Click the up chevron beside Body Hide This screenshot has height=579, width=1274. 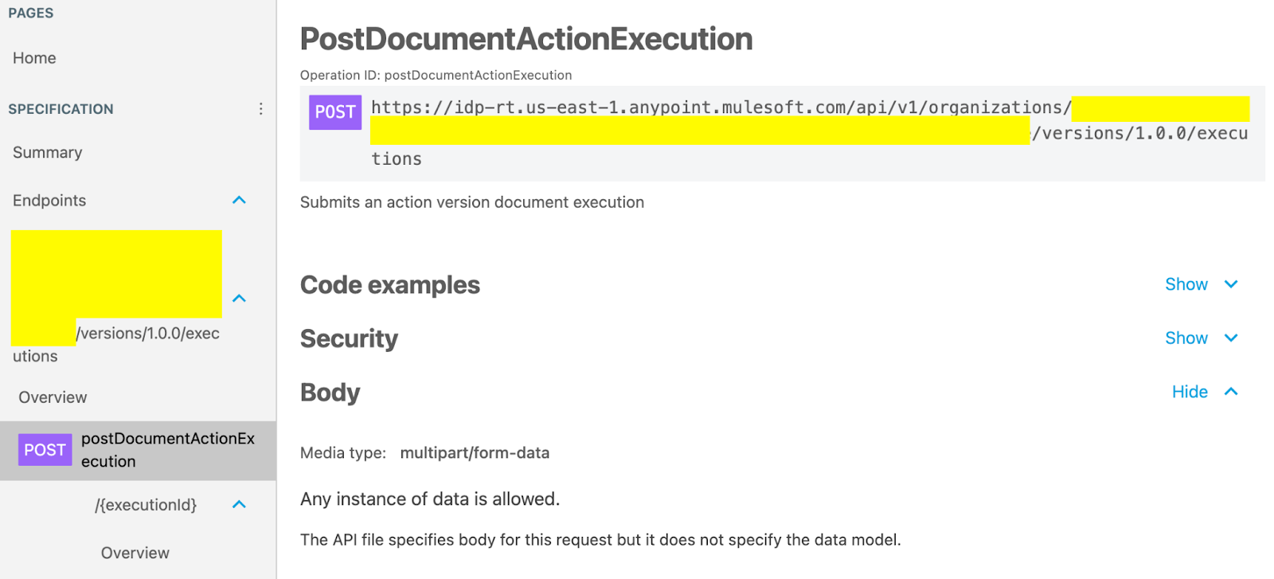(x=1230, y=391)
